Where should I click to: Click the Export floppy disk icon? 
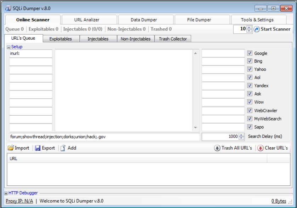[38, 148]
